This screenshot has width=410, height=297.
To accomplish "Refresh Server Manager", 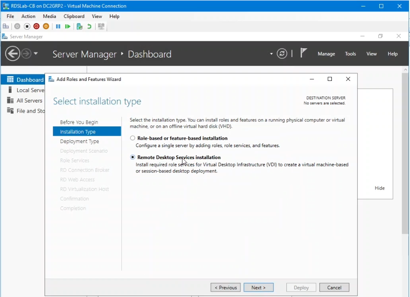I will [281, 53].
